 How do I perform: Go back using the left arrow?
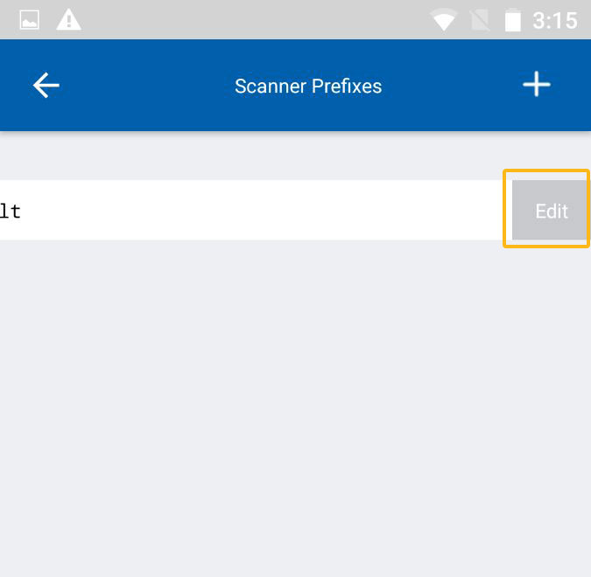pyautogui.click(x=46, y=85)
